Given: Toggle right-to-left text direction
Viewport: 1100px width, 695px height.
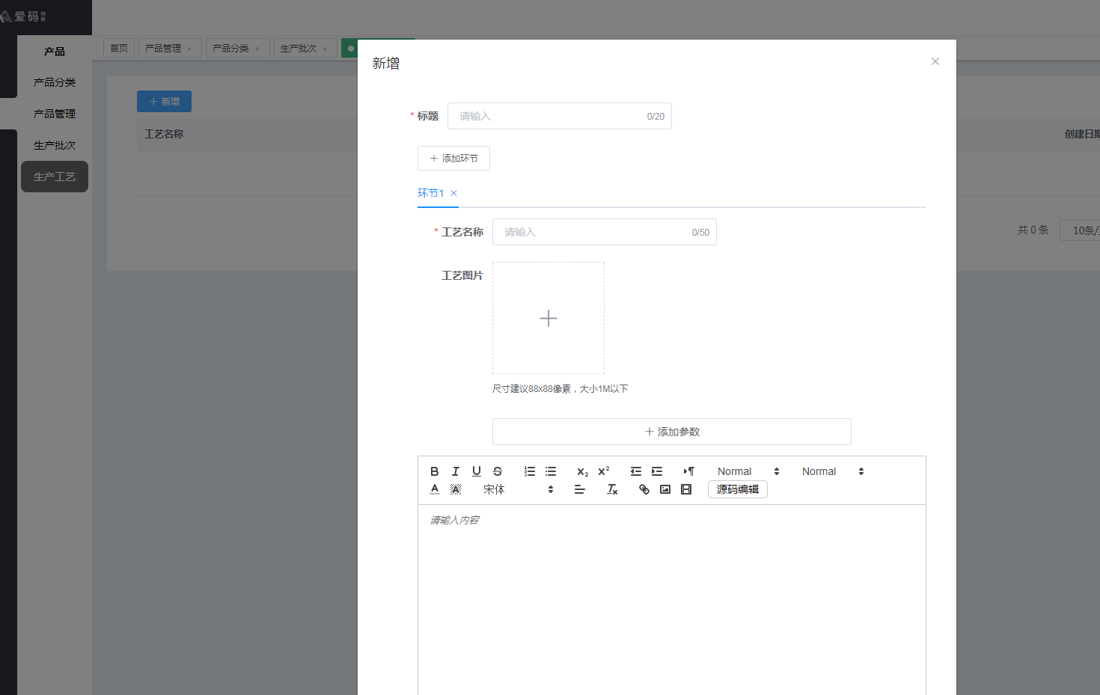Looking at the screenshot, I should coord(688,471).
